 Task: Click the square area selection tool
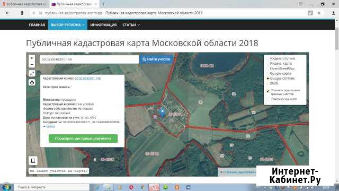click(x=33, y=160)
